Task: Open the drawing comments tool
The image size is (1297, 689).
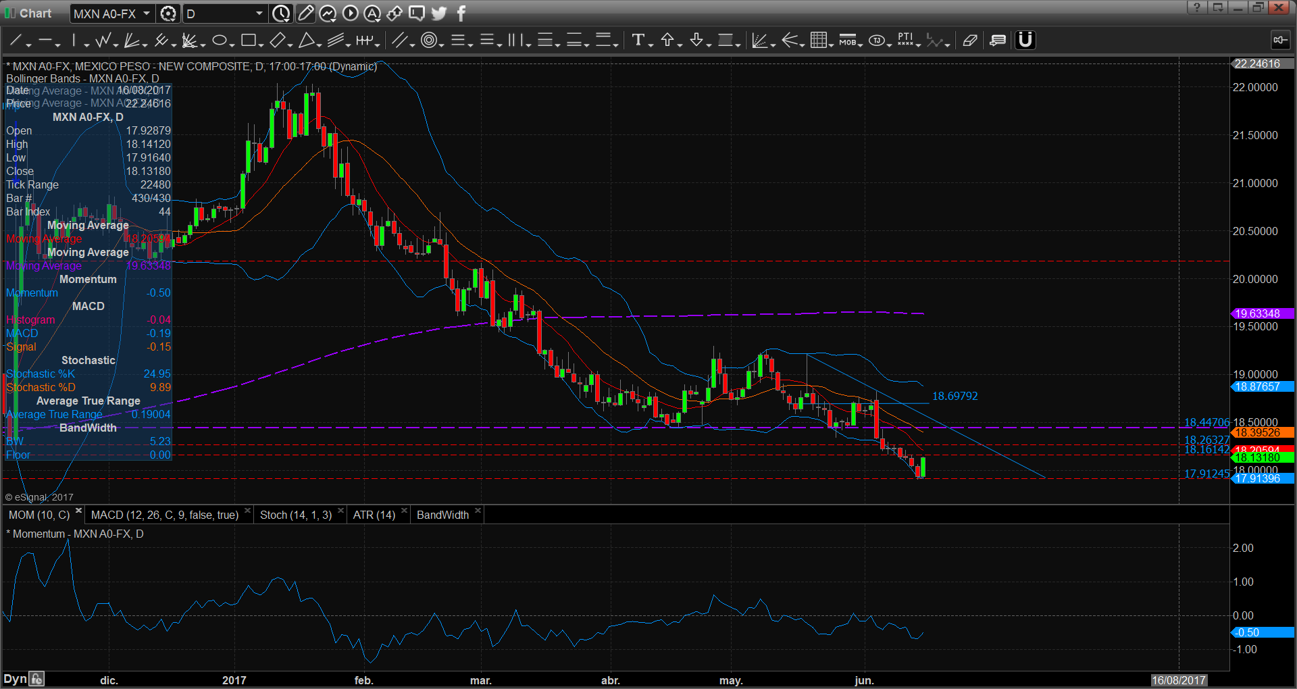Action: click(x=997, y=41)
